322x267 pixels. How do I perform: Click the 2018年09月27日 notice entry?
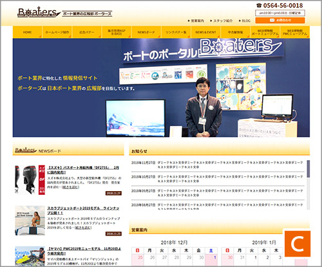pyautogui.click(x=218, y=193)
